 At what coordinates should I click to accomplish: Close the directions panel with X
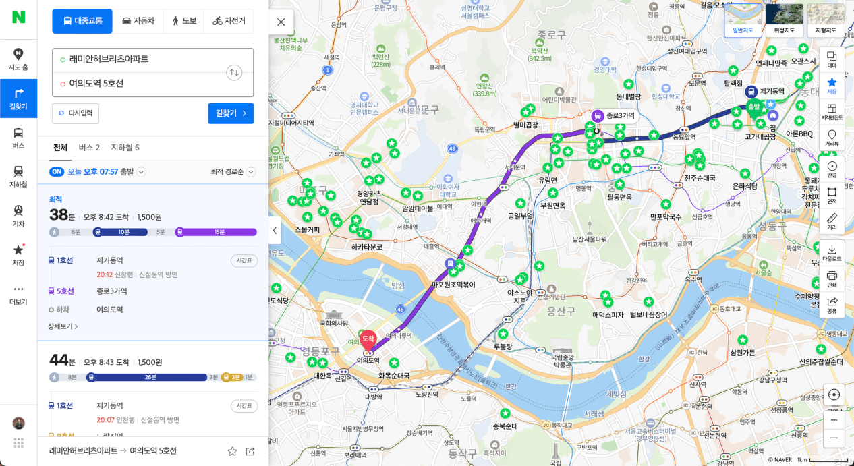tap(281, 22)
